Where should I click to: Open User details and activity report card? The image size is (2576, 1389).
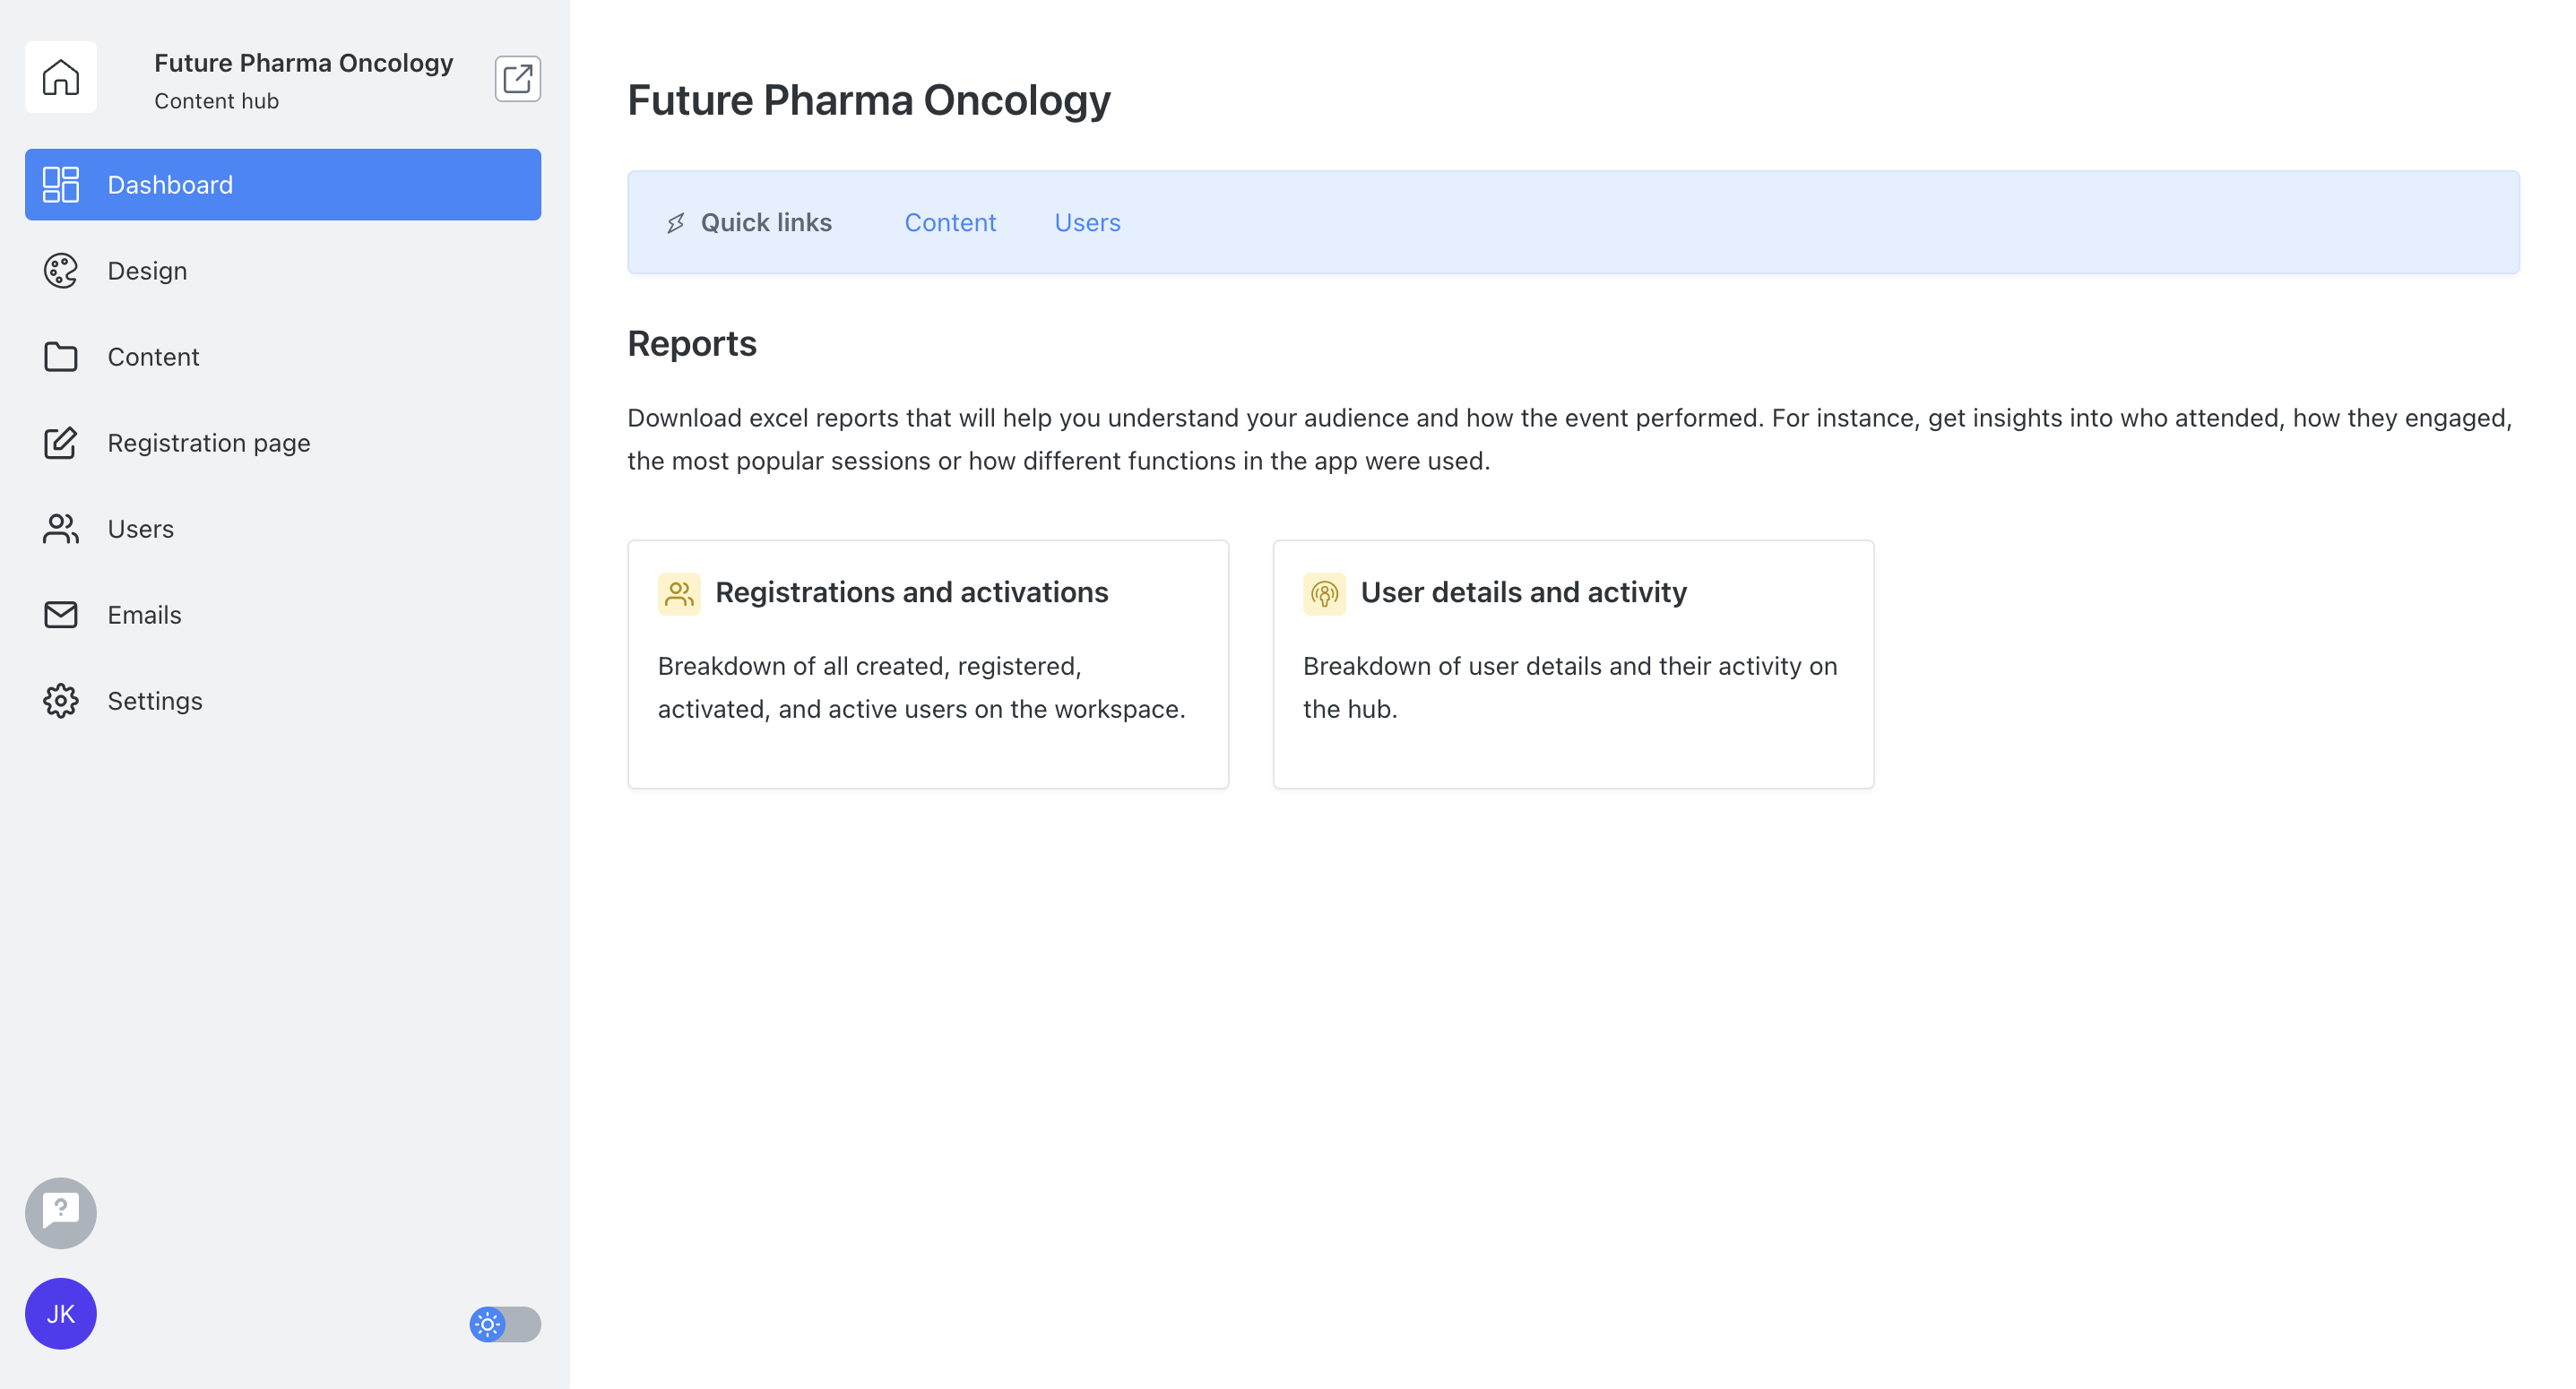click(x=1573, y=665)
